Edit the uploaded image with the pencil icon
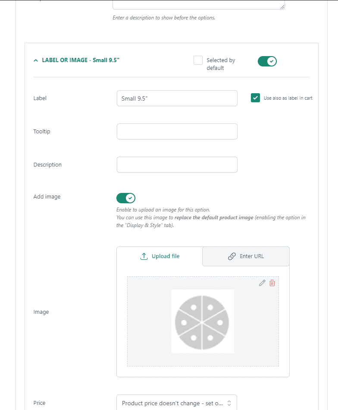Screen dimensions: 338x410 pyautogui.click(x=262, y=283)
